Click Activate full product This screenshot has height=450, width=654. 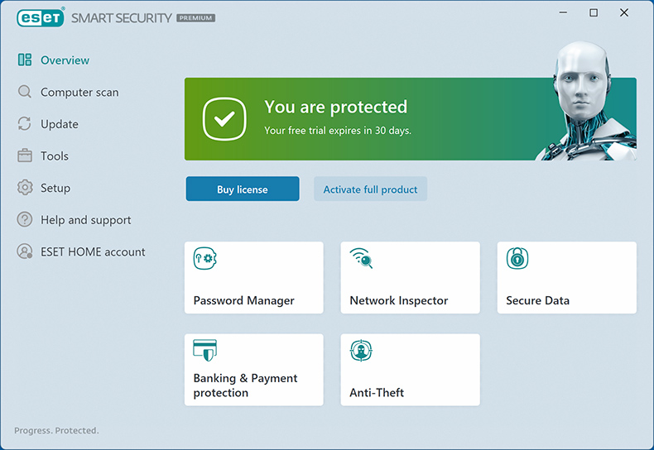[x=370, y=189]
